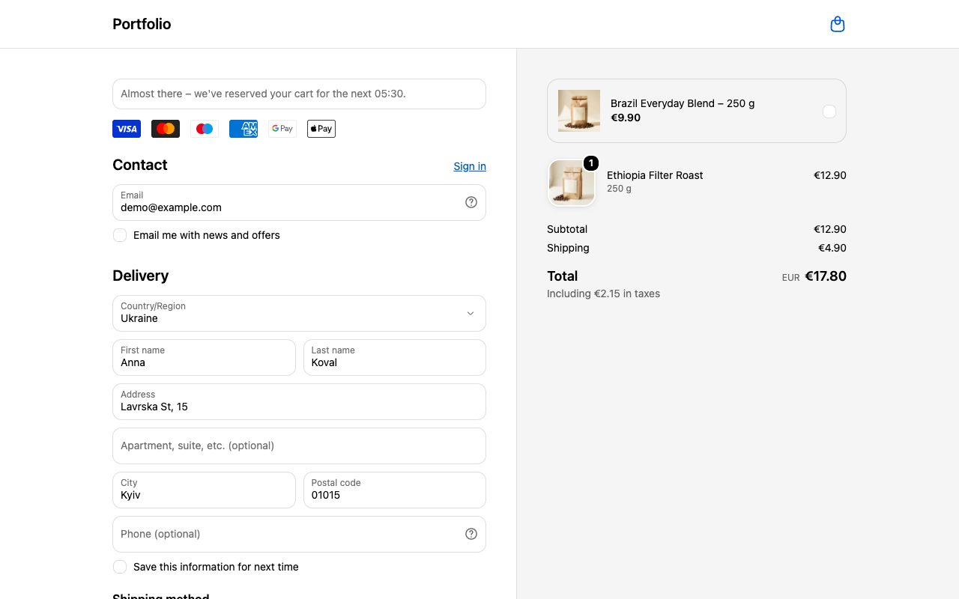Click the cart reservation timer notice
Viewport: 959px width, 599px height.
(299, 94)
